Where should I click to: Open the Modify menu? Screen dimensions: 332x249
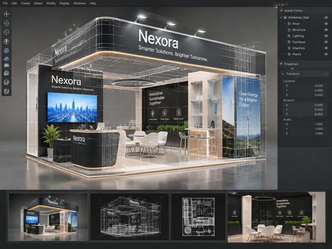(x=51, y=3)
